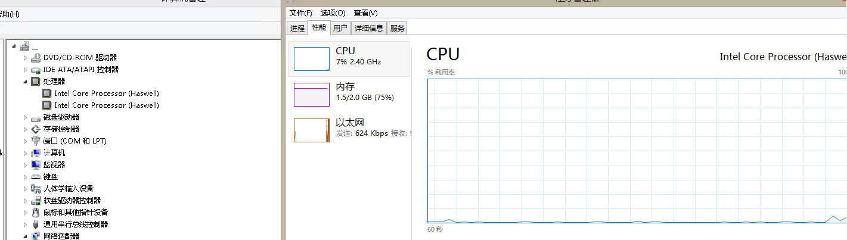Click the 通用串行总线控制器 USB icon
The width and height of the screenshot is (847, 240).
pos(36,225)
